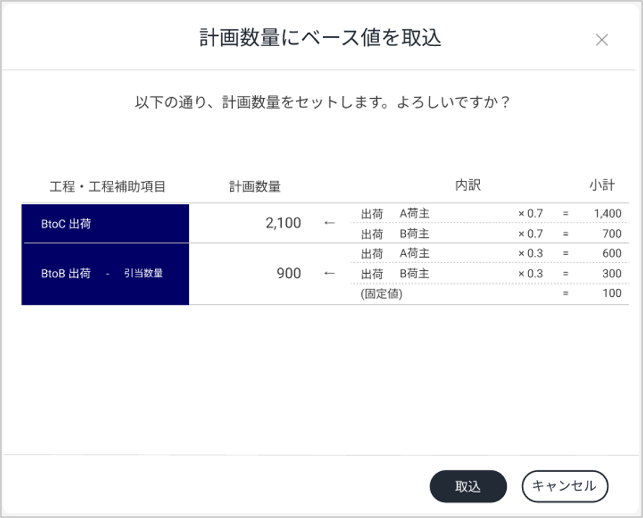Select the A荷主 × 0.3 breakdown row

point(489,254)
